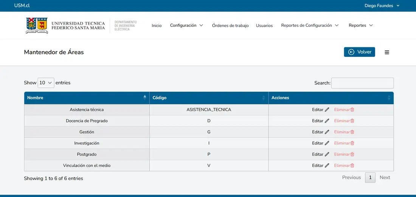Image resolution: width=416 pixels, height=197 pixels.
Task: Open the USM.cl link
Action: pos(22,6)
